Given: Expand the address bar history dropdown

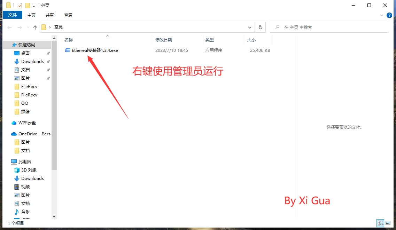Looking at the screenshot, I should 250,27.
